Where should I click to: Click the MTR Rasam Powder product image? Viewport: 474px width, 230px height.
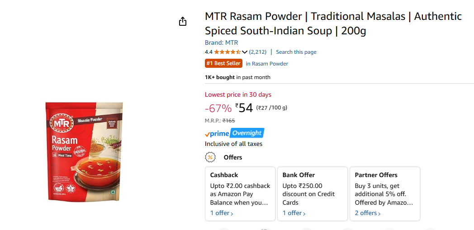click(84, 151)
